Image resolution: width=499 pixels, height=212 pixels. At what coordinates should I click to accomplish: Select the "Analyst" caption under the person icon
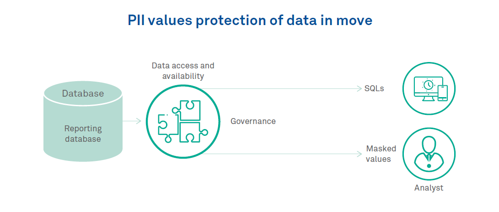tap(429, 188)
